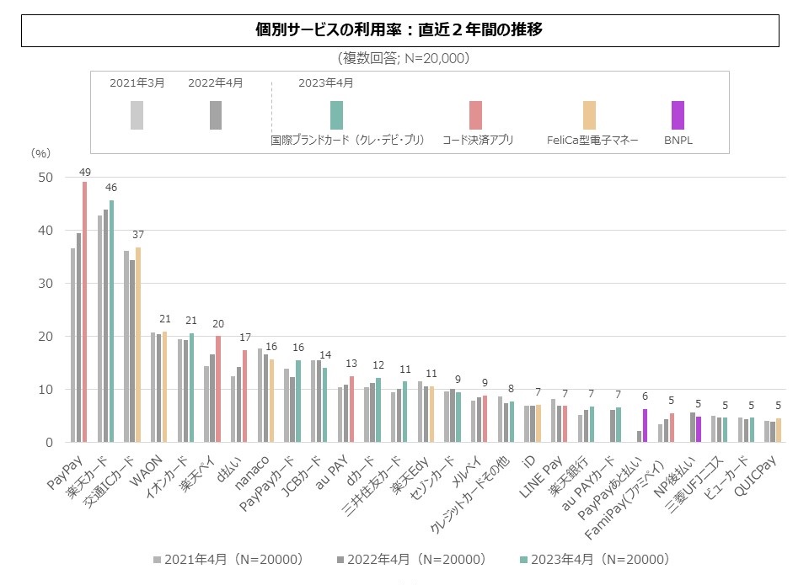Toggle the 2023年4月 series in bottom legend
809x585 pixels.
tap(593, 560)
